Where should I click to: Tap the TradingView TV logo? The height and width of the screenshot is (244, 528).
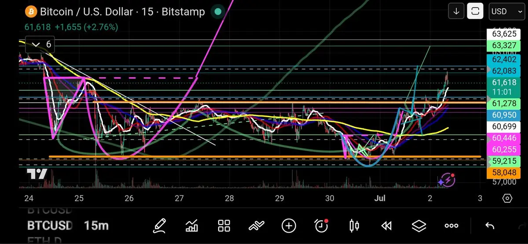[37, 174]
